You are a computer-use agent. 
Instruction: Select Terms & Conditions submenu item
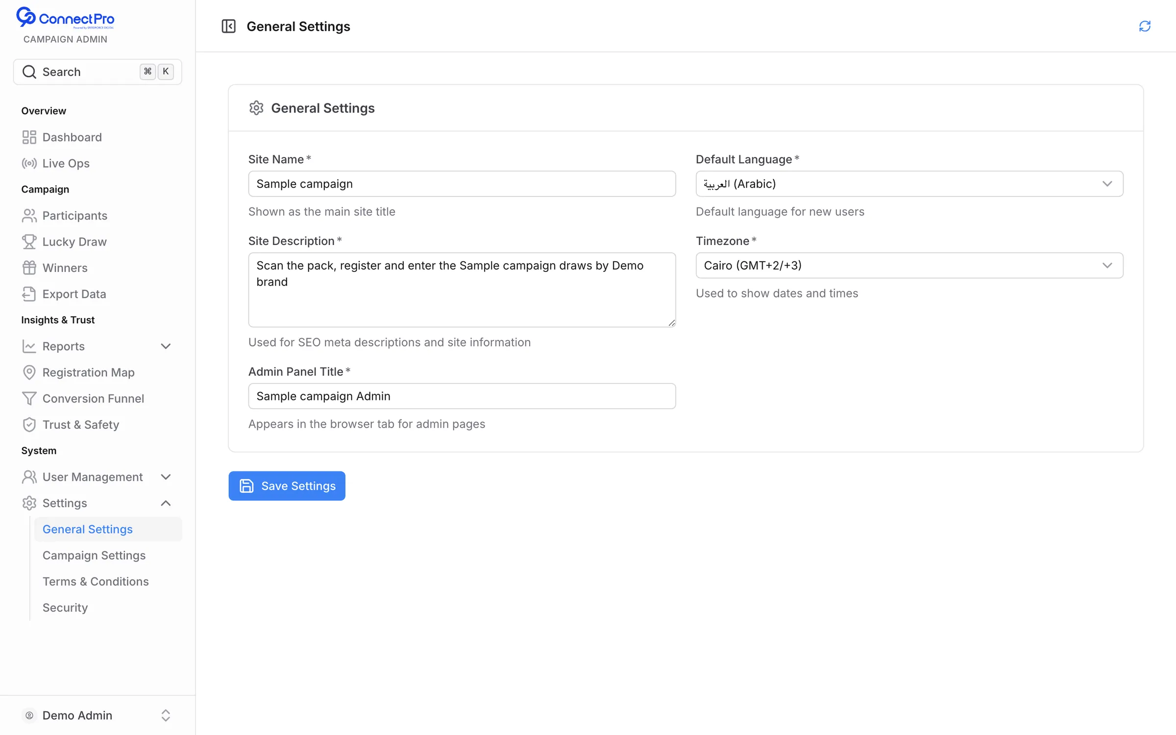pyautogui.click(x=108, y=581)
